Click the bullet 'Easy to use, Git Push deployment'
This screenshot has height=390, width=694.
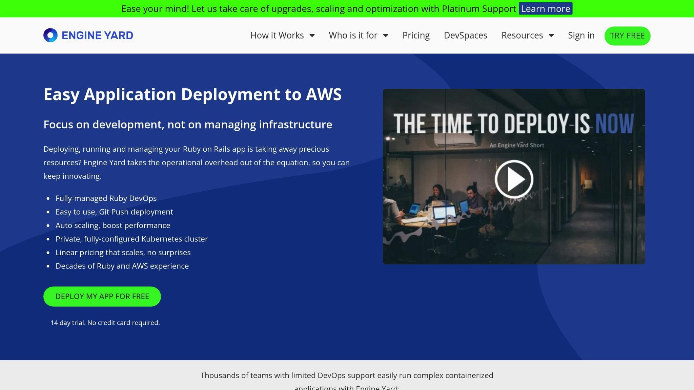click(x=114, y=212)
